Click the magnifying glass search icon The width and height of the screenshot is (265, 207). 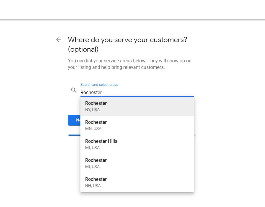74,90
